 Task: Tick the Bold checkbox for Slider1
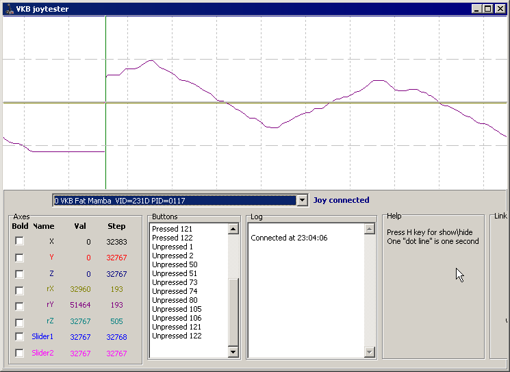click(x=20, y=337)
